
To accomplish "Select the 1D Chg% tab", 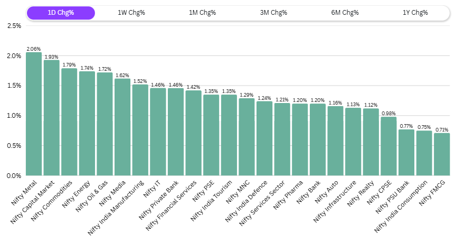I will coord(61,13).
